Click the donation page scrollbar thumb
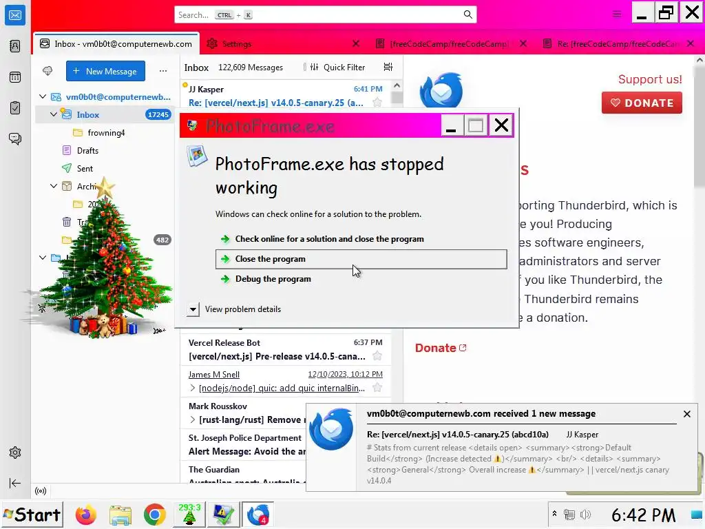Screen dimensions: 705x529 coord(699,126)
